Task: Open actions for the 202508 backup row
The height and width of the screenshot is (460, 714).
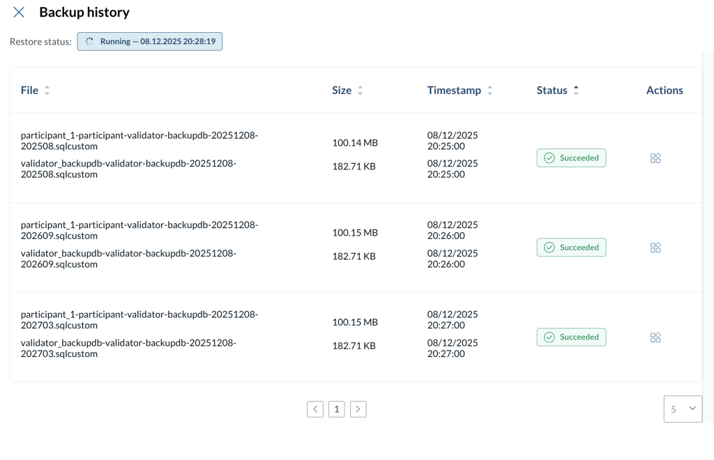Action: pos(655,158)
